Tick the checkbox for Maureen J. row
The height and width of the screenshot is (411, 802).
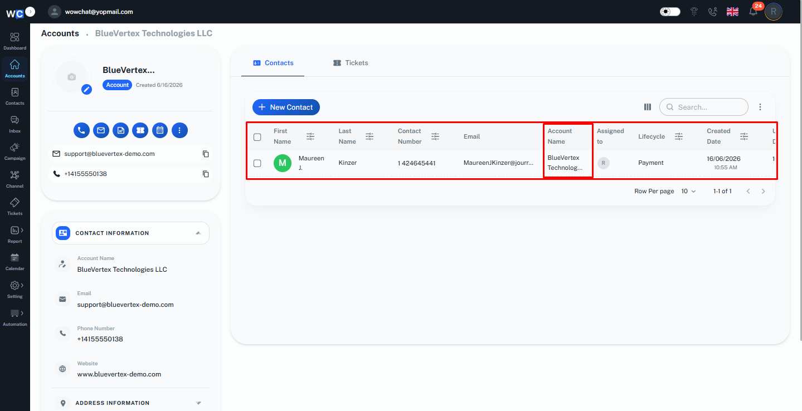(257, 163)
